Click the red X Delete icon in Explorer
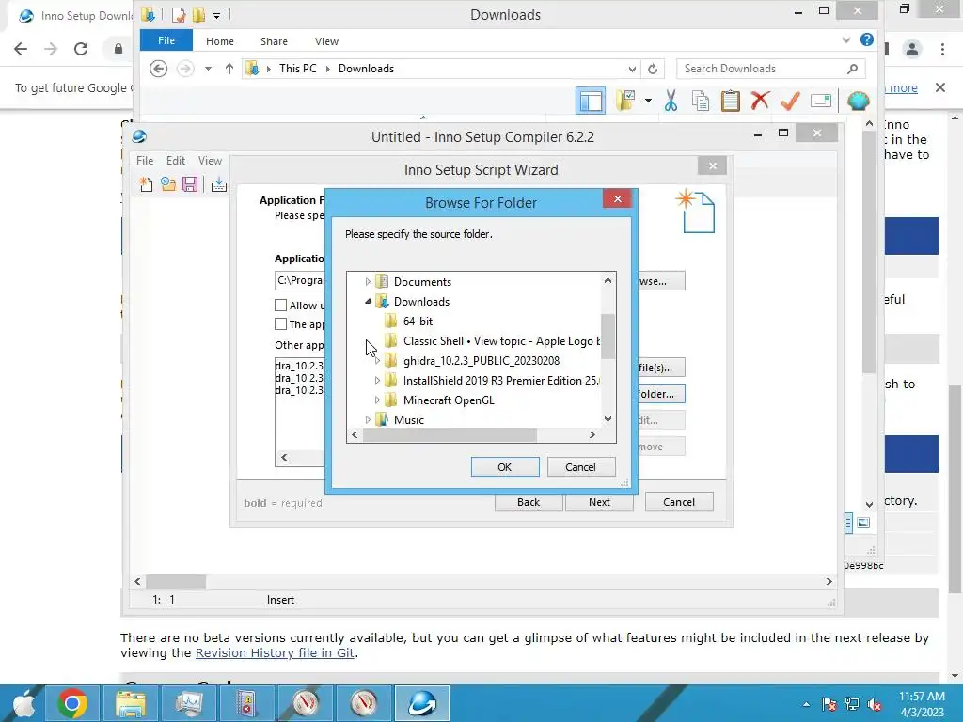Viewport: 963px width, 722px height. point(760,100)
